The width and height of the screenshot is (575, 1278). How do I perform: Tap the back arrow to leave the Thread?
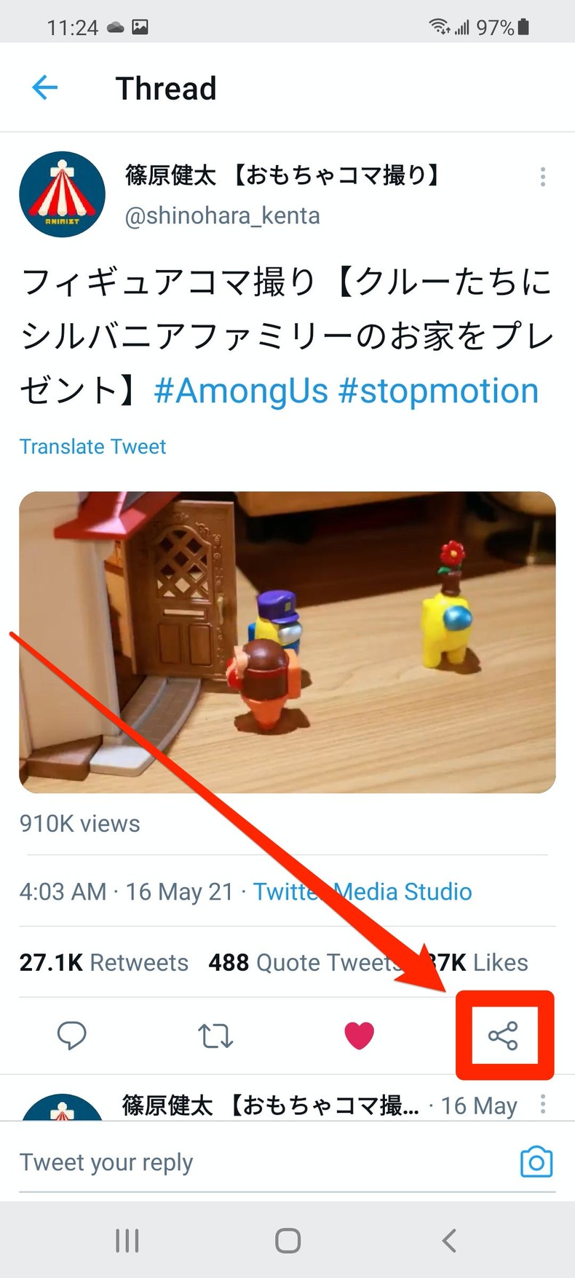(44, 87)
